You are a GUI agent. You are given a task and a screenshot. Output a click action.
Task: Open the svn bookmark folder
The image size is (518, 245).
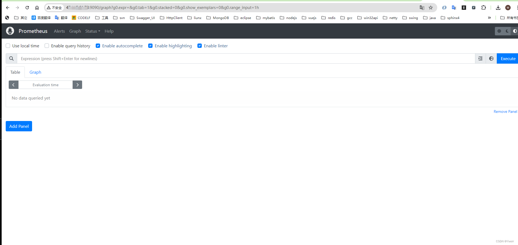(119, 18)
